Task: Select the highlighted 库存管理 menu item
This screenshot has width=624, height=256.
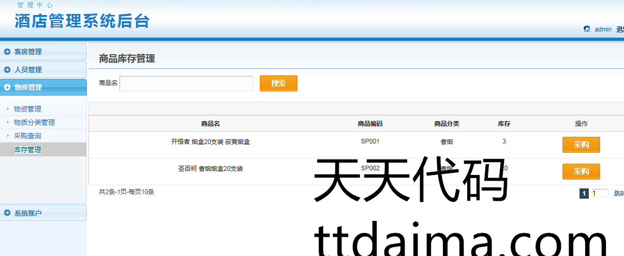Action: point(28,150)
